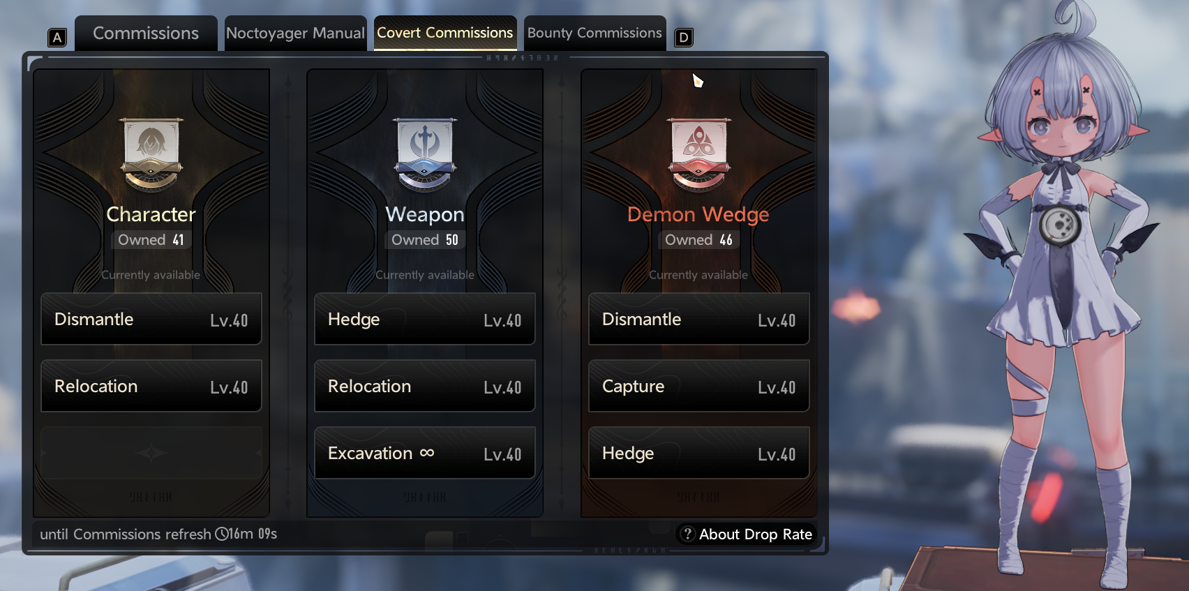1189x591 pixels.
Task: Click the question mark drop rate icon
Action: coord(687,534)
